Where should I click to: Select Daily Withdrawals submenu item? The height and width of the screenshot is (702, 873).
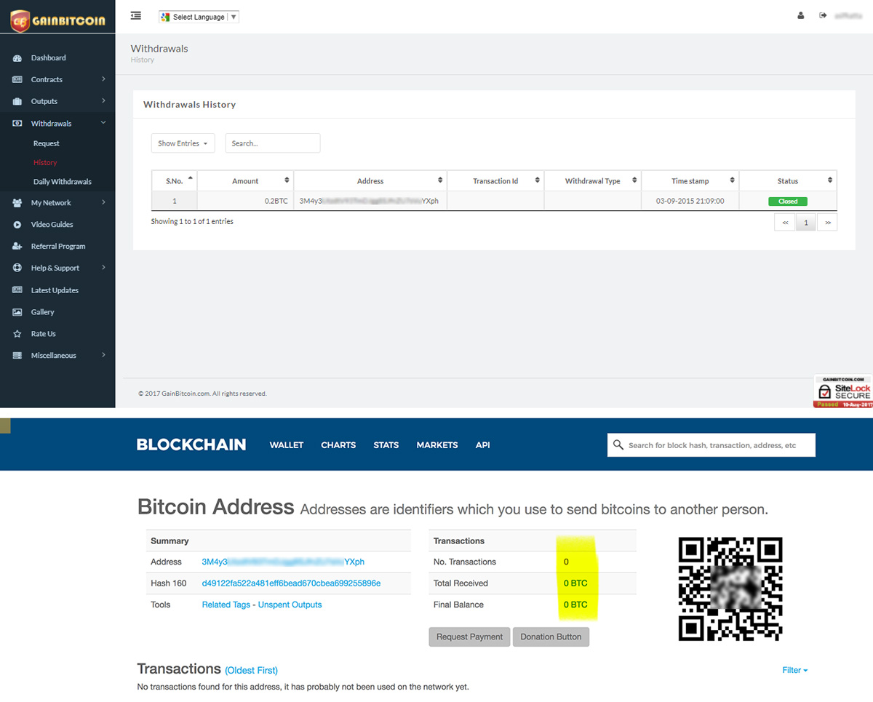tap(63, 182)
